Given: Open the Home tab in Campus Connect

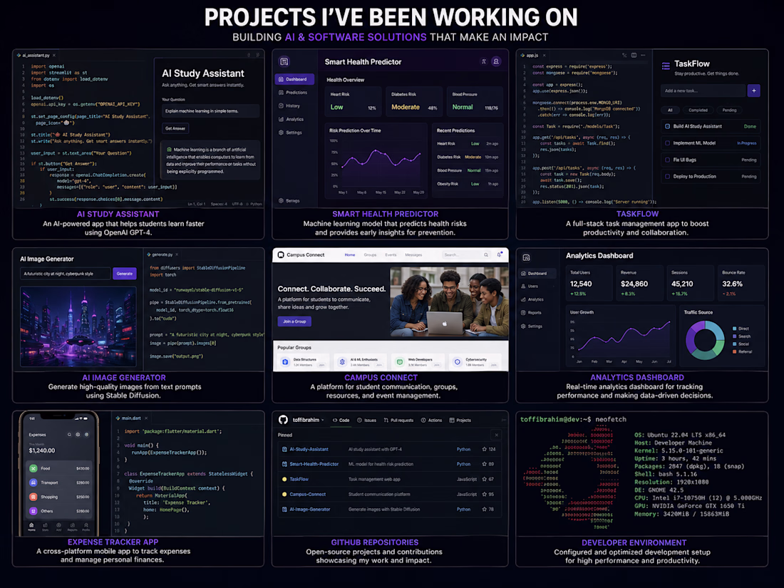Looking at the screenshot, I should click(x=350, y=255).
